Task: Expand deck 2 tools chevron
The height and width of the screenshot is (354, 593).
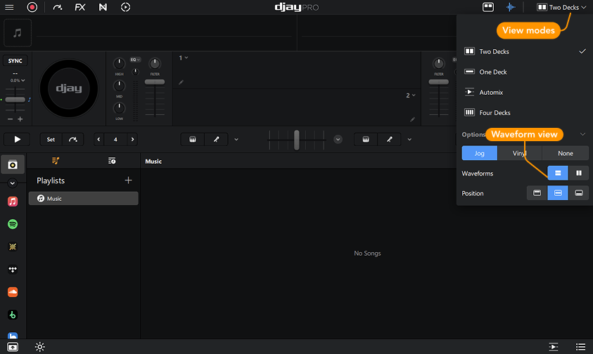Action: (409, 139)
